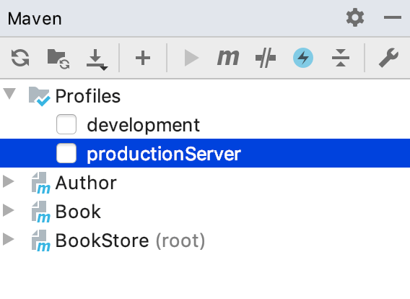Hide the Maven tool window
Viewport: 410px width, 299px height.
tap(393, 17)
